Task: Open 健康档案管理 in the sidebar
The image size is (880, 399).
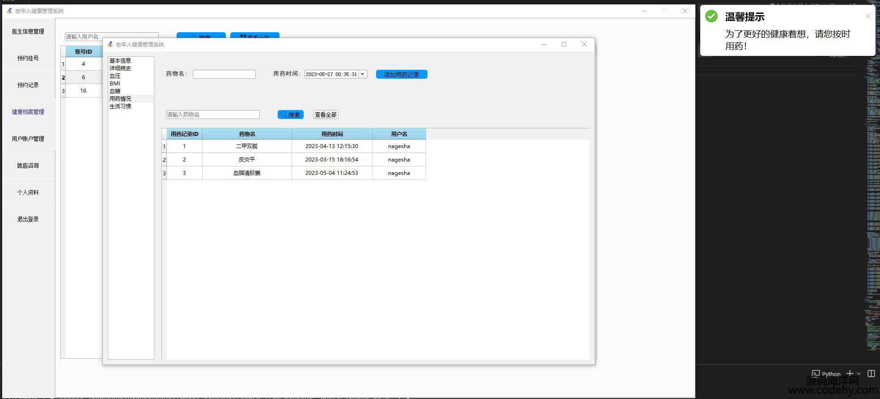Action: (x=28, y=112)
